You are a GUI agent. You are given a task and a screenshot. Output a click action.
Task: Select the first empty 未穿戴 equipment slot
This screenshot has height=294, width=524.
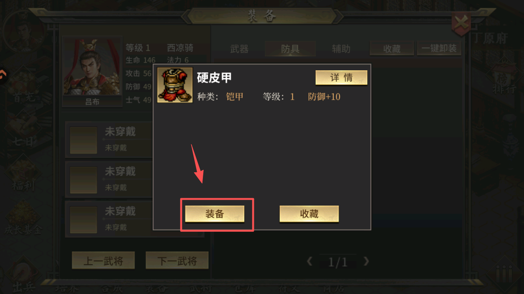[109, 139]
